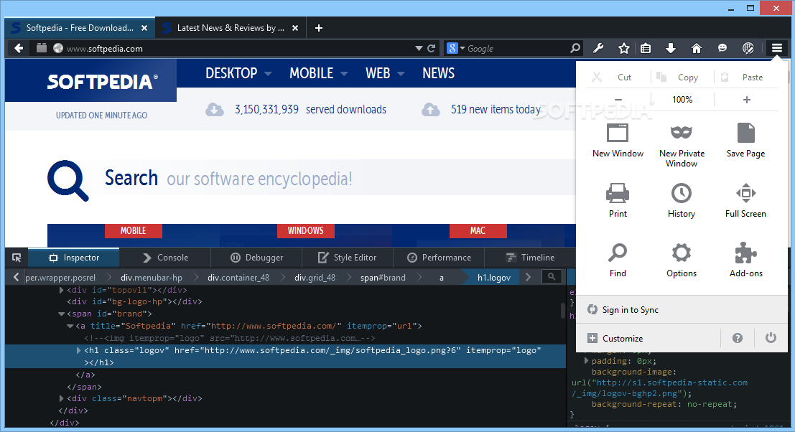Open the Style Editor tab
795x432 pixels.
(348, 258)
